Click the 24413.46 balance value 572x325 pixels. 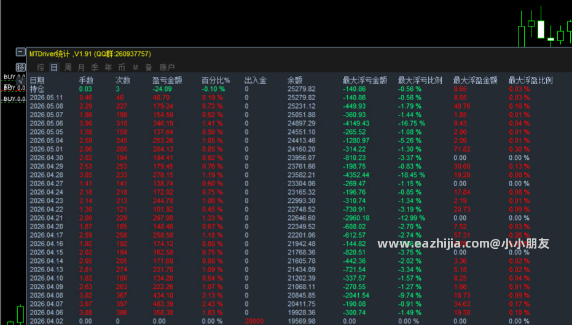click(x=301, y=141)
